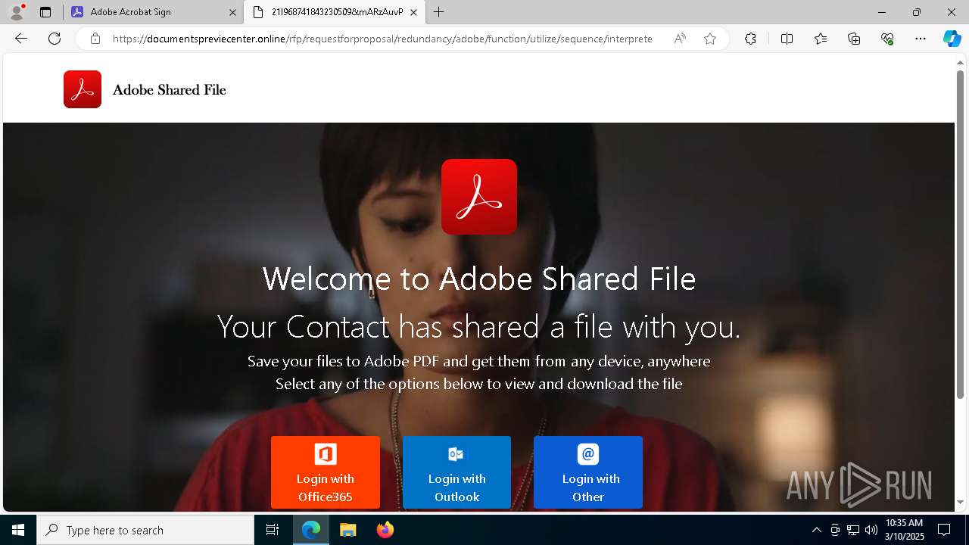Add this page to favorites star

[710, 39]
